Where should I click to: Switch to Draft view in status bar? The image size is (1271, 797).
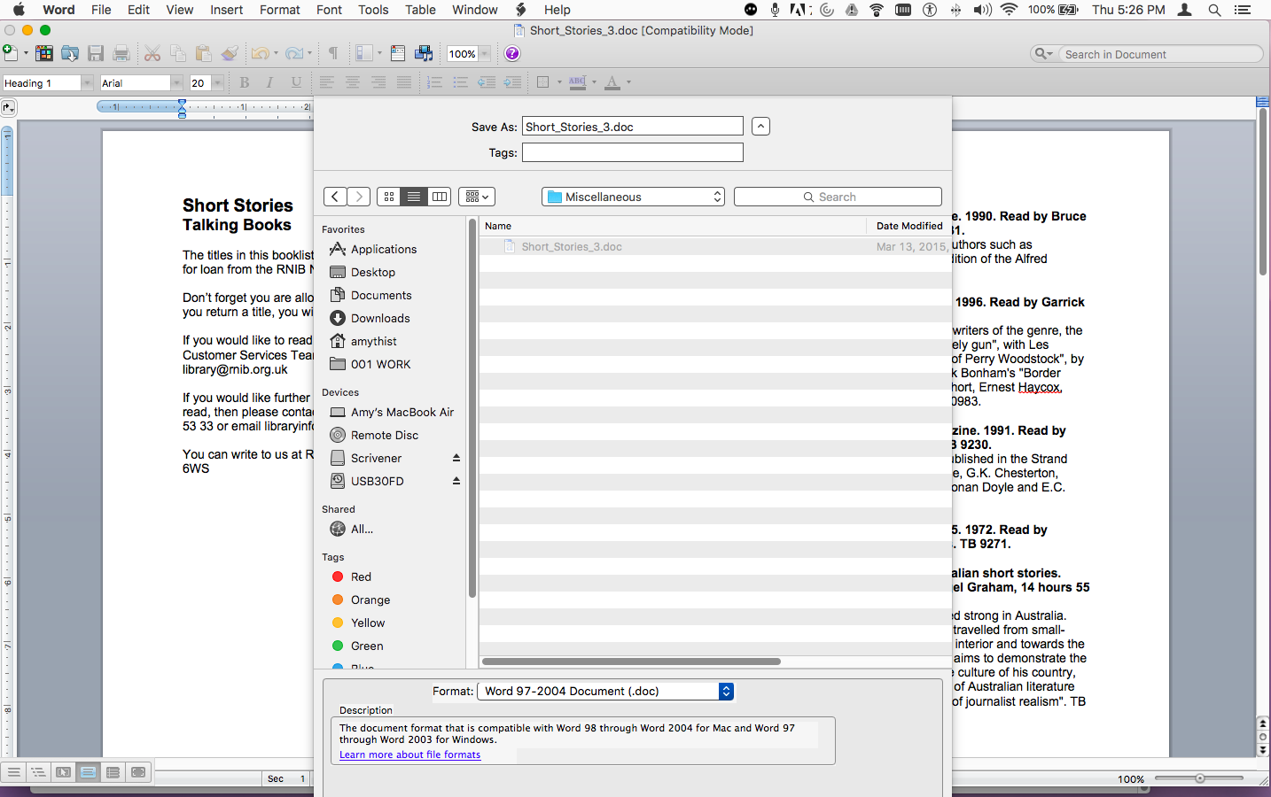click(13, 772)
